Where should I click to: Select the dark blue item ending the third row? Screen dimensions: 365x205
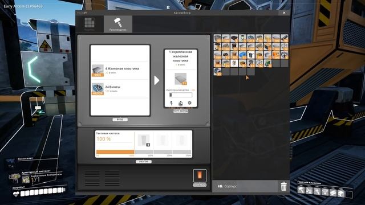point(285,55)
